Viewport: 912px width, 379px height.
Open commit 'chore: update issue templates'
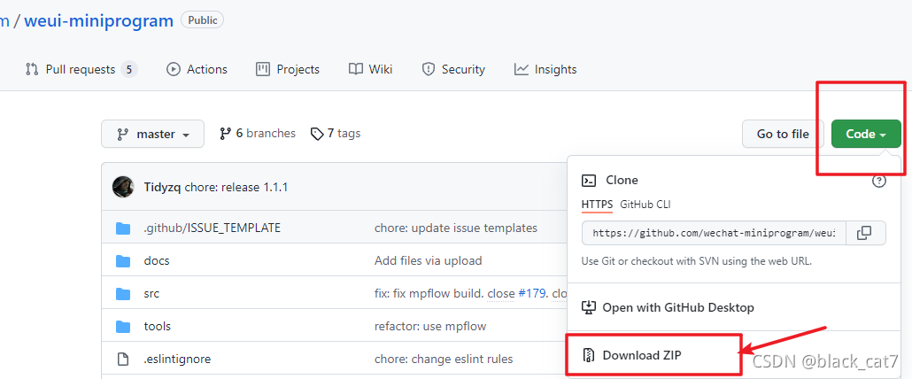(456, 228)
